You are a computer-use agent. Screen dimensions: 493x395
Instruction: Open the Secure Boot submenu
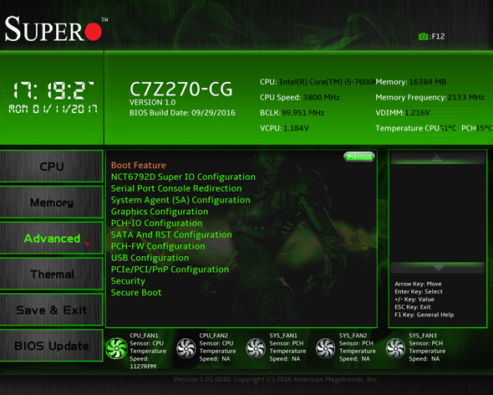click(136, 293)
